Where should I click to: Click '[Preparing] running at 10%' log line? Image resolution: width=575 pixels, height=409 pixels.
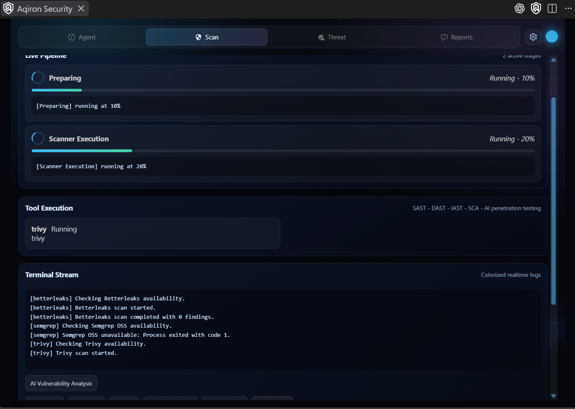coord(78,106)
